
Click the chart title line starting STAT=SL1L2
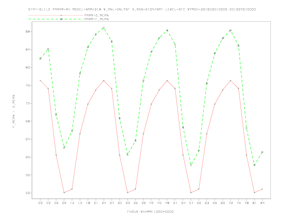coord(142,9)
